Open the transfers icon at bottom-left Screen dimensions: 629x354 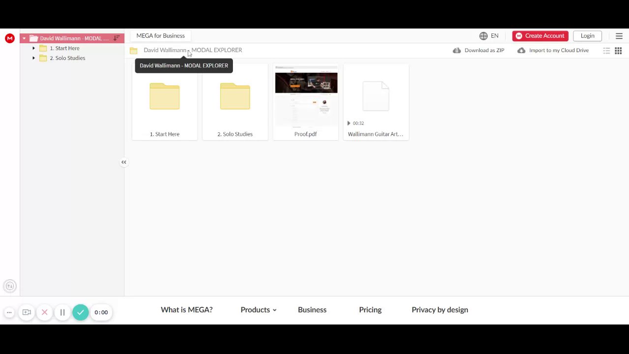click(9, 286)
